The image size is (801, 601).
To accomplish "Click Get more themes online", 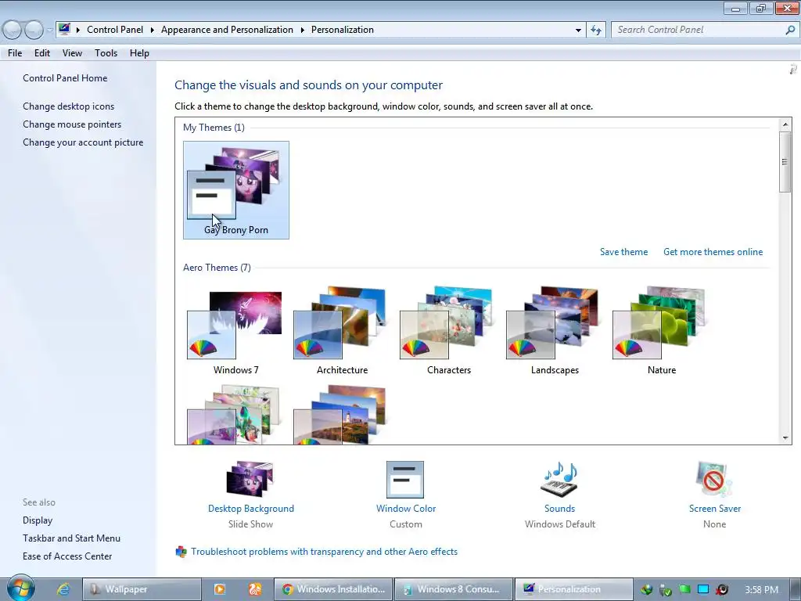I will (x=713, y=252).
